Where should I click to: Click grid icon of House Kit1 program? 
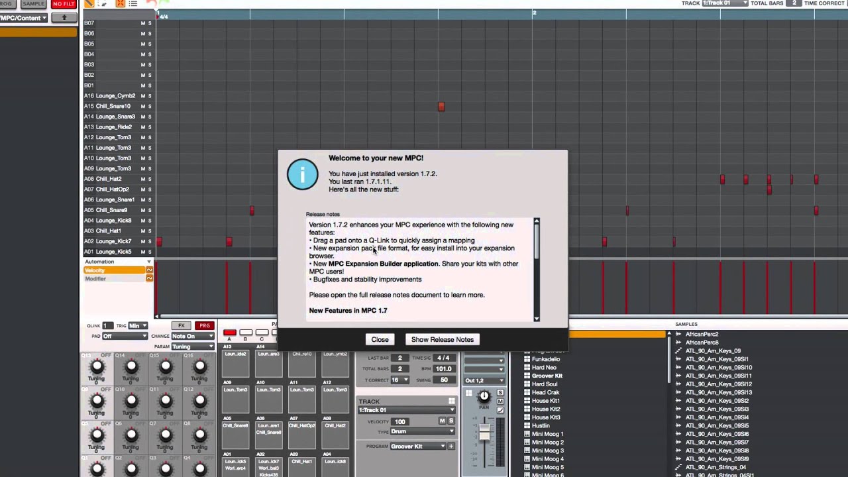pyautogui.click(x=527, y=401)
